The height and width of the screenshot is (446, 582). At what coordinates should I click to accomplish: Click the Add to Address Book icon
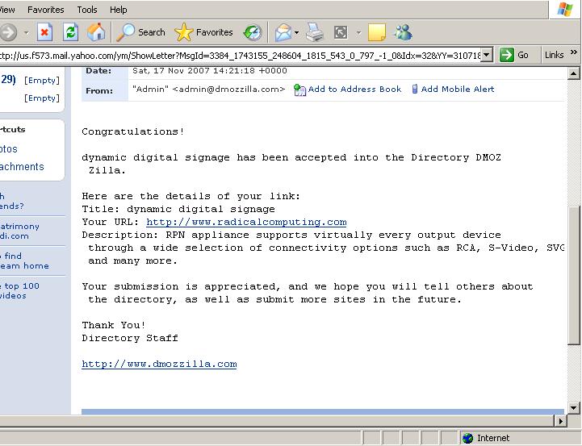299,90
